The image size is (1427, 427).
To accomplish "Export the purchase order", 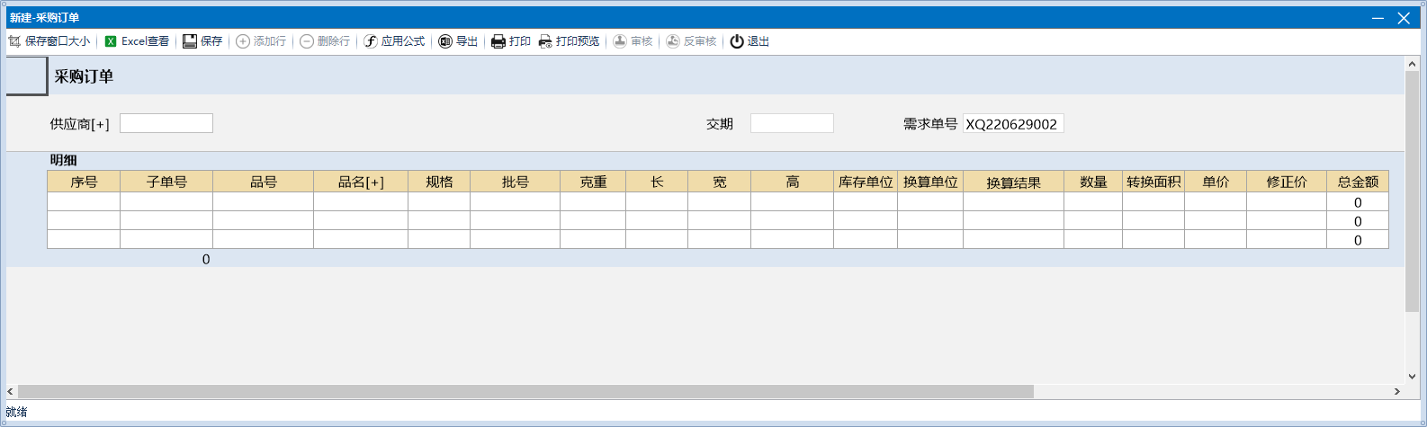I will pyautogui.click(x=458, y=41).
